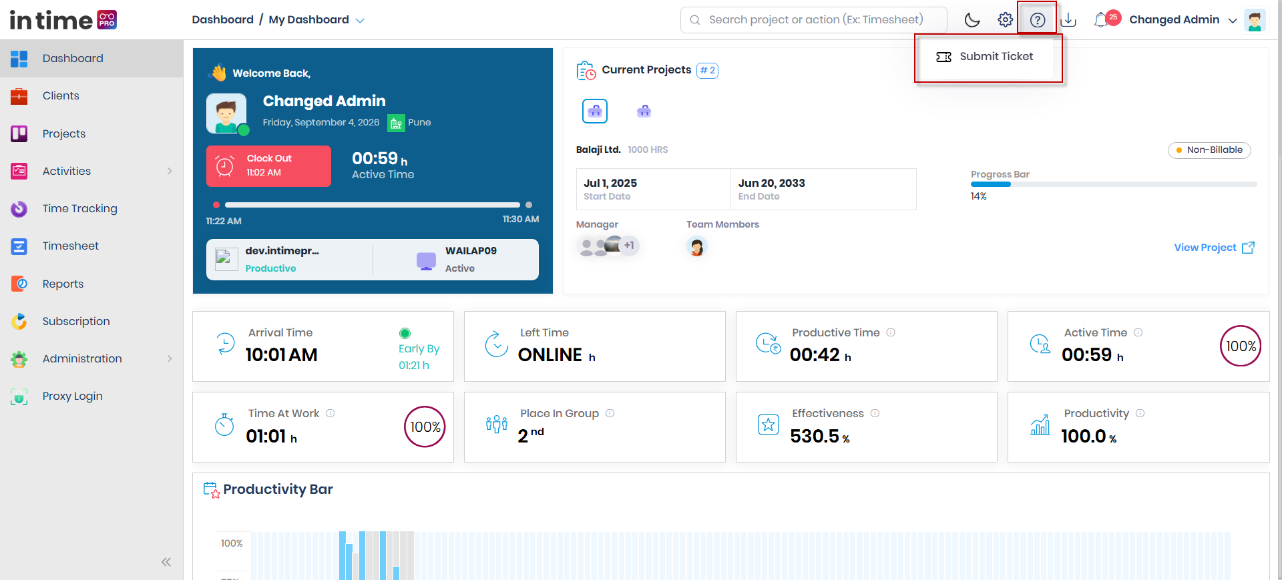
Task: Click info icon next to Active Time
Action: coord(1138,332)
